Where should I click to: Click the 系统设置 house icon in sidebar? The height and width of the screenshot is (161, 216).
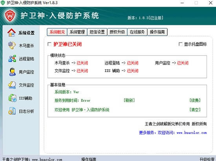coord(11,33)
